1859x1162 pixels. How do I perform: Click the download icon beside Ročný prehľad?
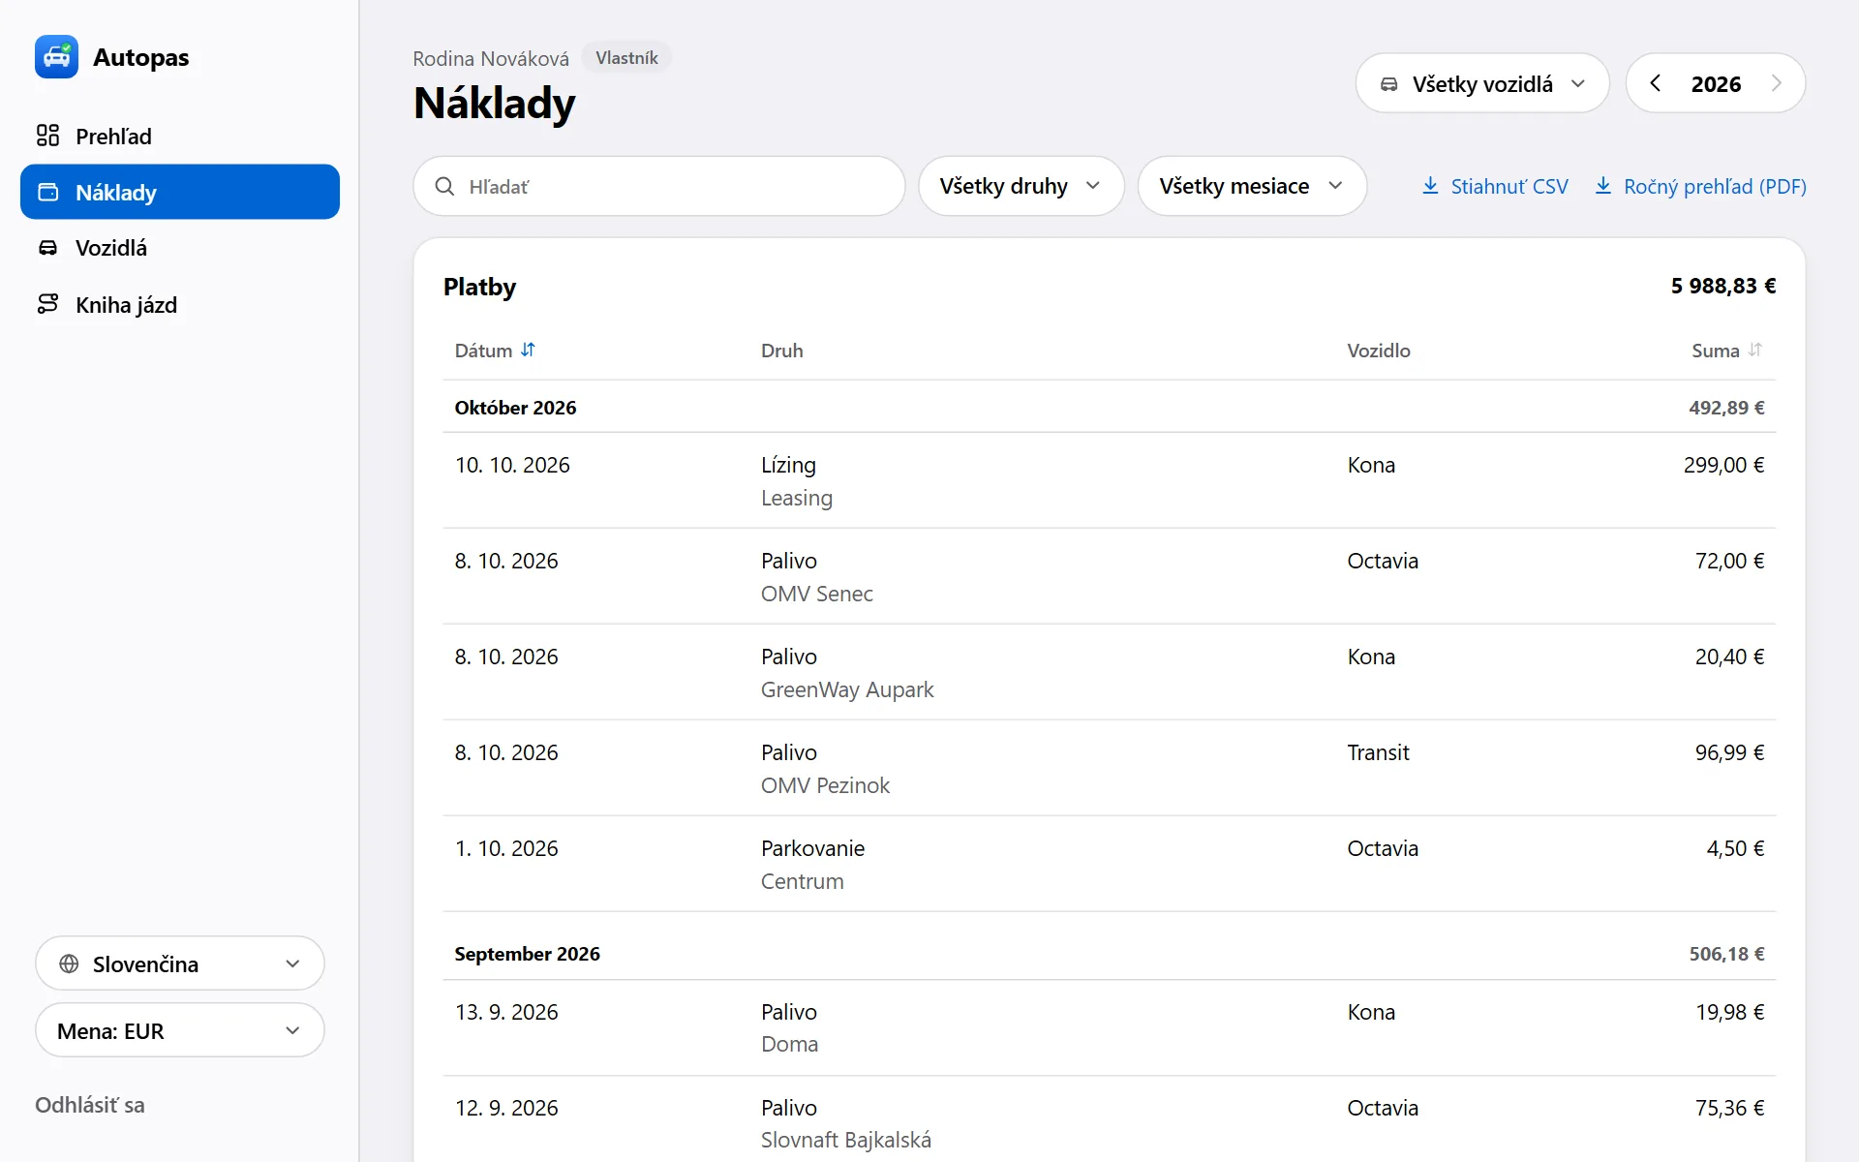[1603, 186]
